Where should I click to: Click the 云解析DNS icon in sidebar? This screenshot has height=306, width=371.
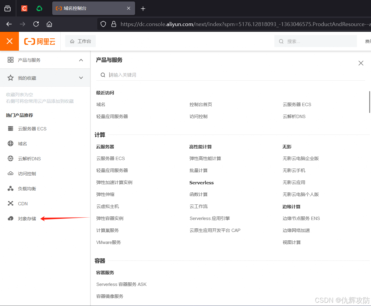pos(11,159)
